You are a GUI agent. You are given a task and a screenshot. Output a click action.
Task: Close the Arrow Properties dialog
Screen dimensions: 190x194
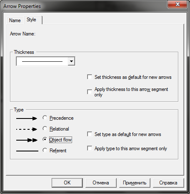pyautogui.click(x=177, y=4)
